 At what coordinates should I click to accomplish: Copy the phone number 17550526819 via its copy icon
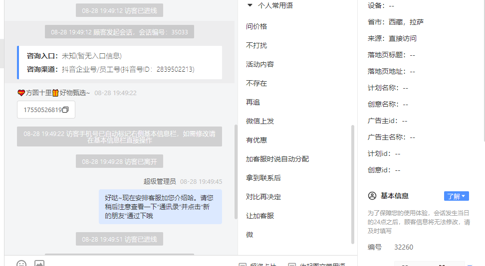(x=65, y=110)
